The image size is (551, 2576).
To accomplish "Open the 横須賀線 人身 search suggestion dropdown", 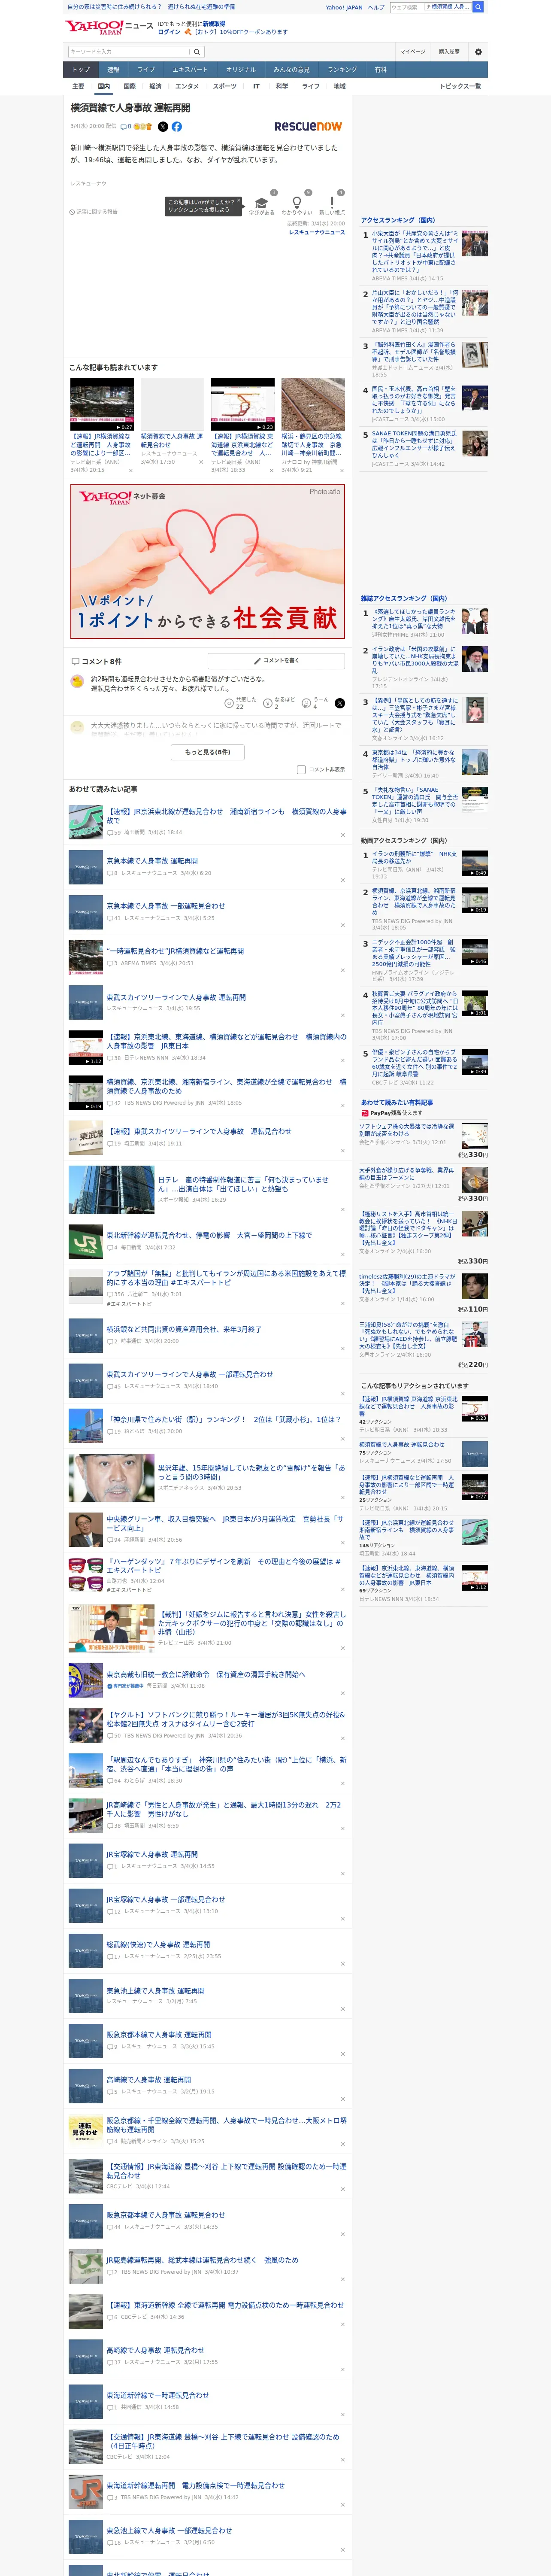I will tap(448, 7).
